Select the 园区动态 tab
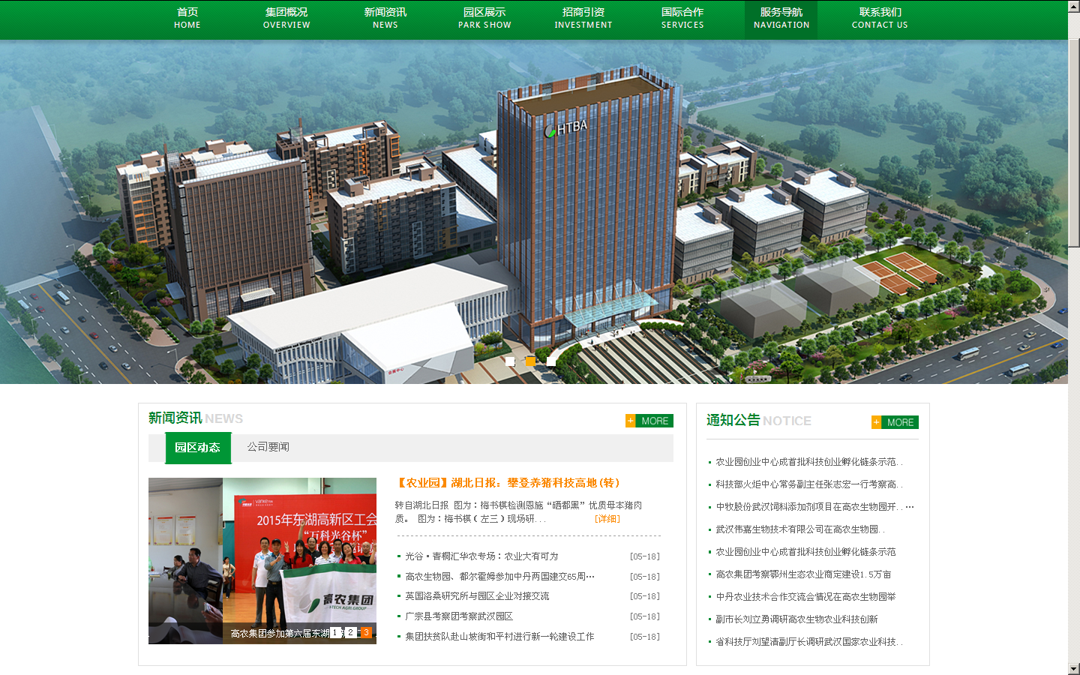 click(197, 447)
